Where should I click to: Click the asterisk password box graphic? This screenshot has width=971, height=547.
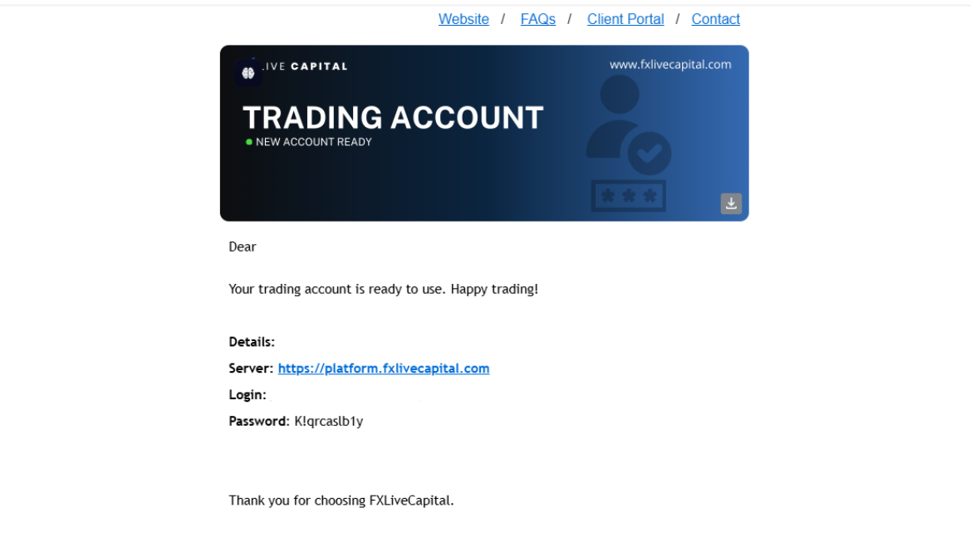pyautogui.click(x=629, y=196)
